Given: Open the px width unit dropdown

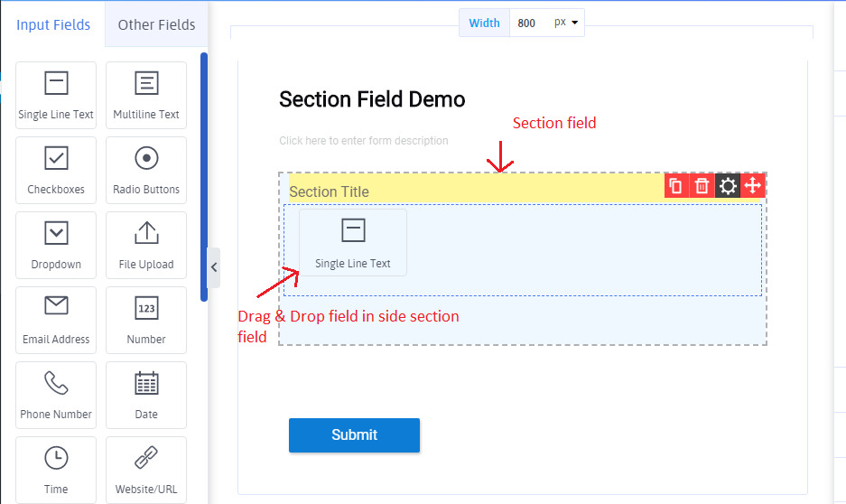Looking at the screenshot, I should coord(566,23).
